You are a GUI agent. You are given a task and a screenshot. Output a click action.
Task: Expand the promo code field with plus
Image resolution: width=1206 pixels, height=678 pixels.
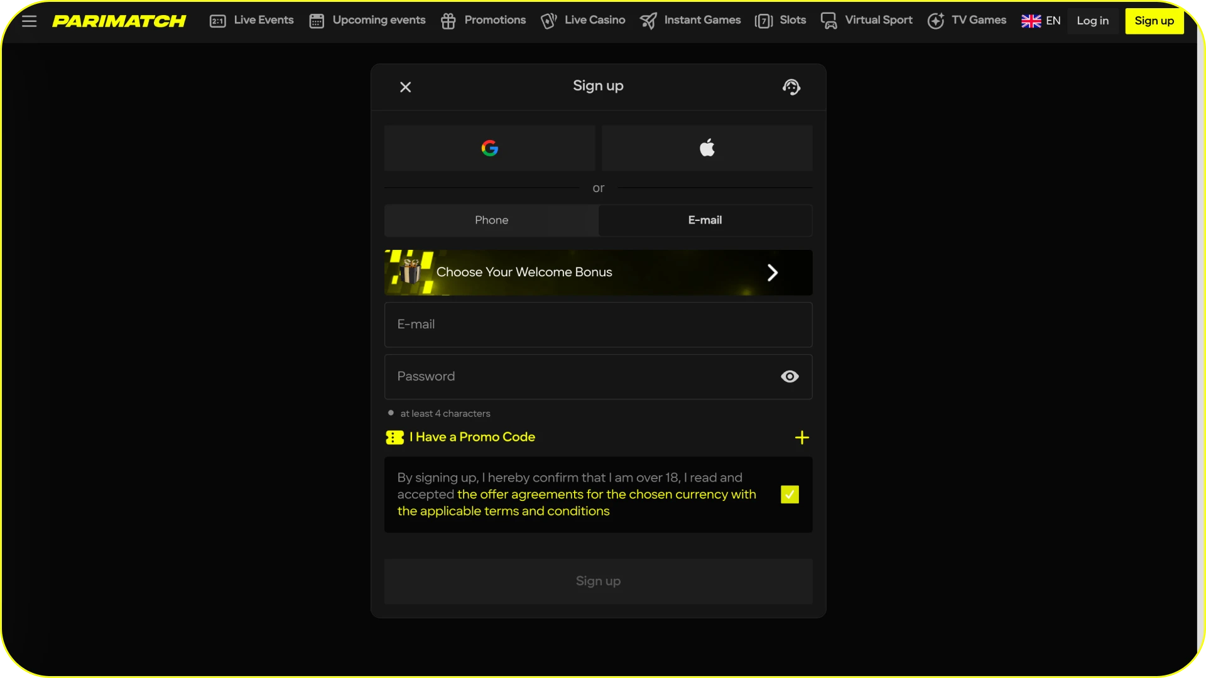pyautogui.click(x=802, y=438)
